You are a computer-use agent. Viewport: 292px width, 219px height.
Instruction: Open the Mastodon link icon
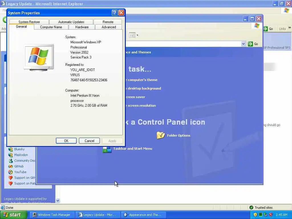coord(11,155)
